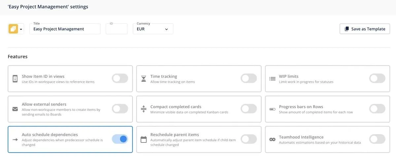This screenshot has height=159, width=396.
Task: Open the Currency EUR dropdown
Action: pyautogui.click(x=153, y=29)
